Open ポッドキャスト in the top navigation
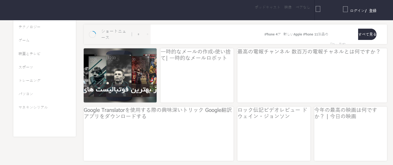393x165 pixels. click(x=268, y=7)
